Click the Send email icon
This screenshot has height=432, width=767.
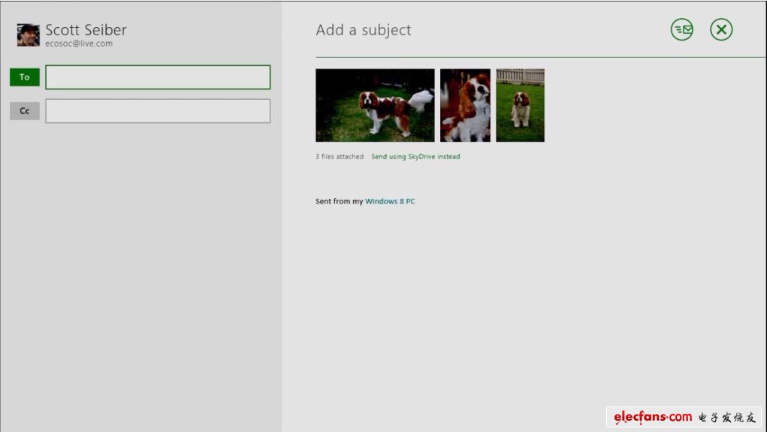click(x=681, y=30)
